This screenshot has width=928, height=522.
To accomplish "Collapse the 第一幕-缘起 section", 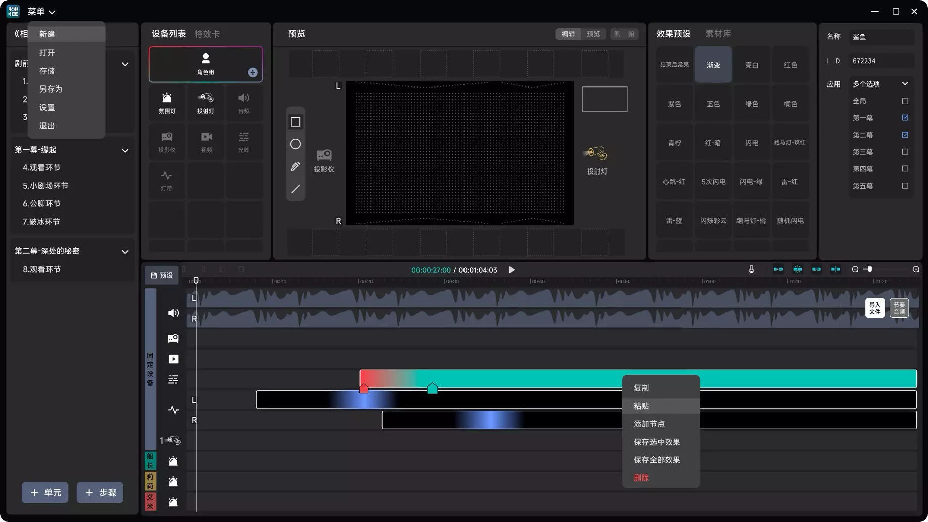I will tap(125, 150).
